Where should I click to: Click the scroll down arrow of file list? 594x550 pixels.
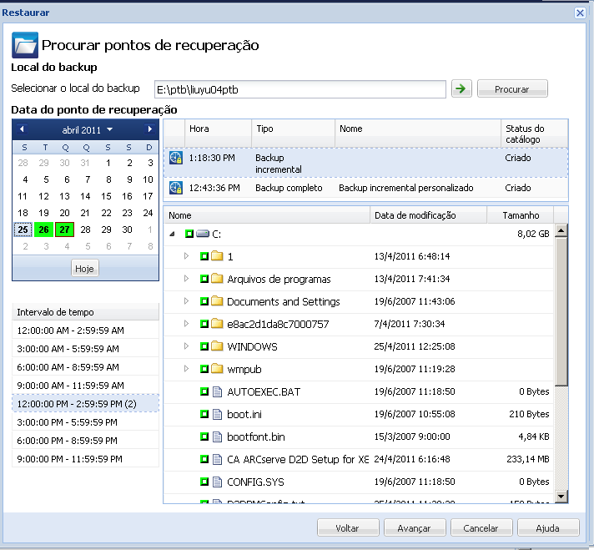[561, 496]
